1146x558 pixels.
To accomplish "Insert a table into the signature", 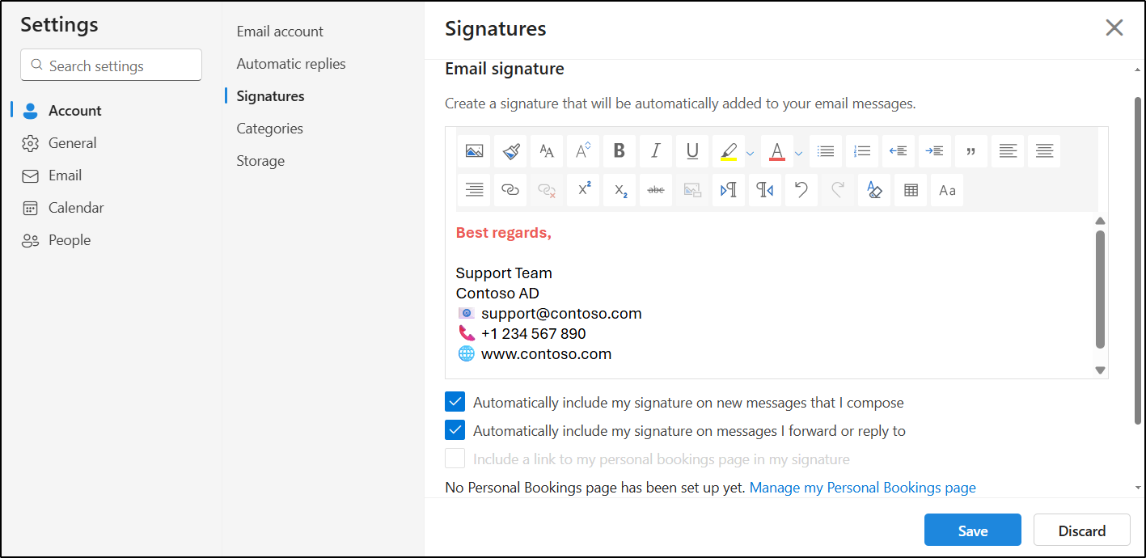I will click(910, 189).
